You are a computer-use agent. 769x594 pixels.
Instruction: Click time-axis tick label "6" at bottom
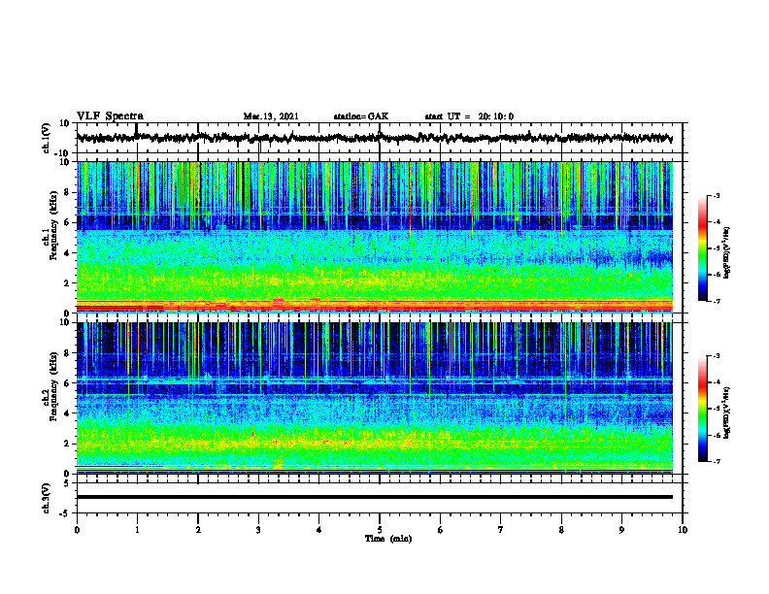click(441, 530)
